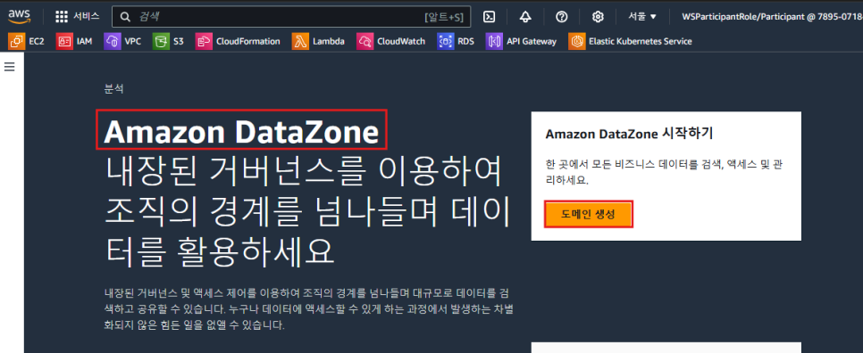The image size is (863, 353).
Task: Click the API Gateway favorites label
Action: [532, 41]
